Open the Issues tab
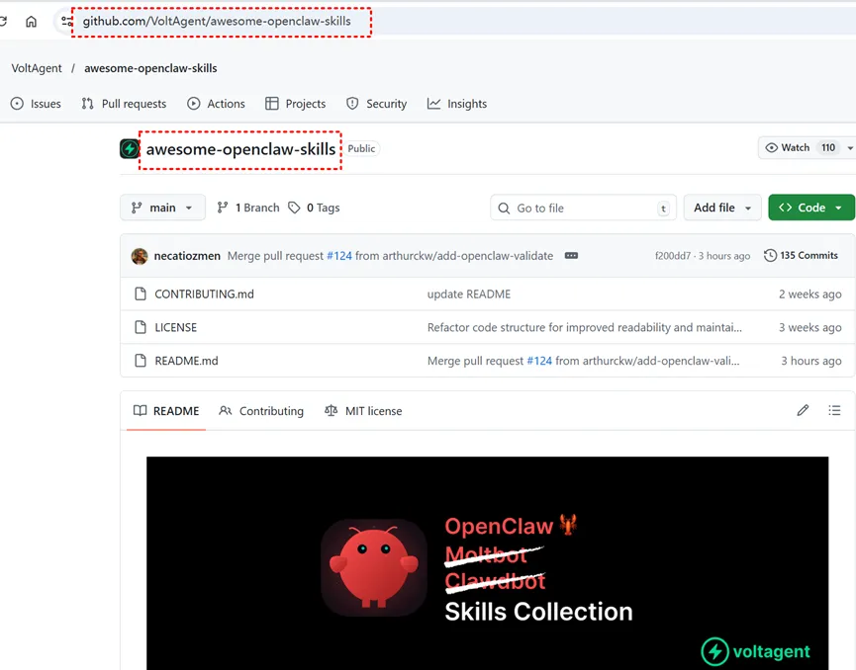Viewport: 856px width, 670px height. [36, 104]
